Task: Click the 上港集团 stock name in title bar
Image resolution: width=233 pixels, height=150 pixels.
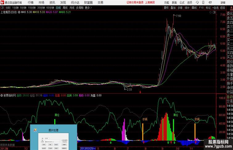Action: click(150, 2)
